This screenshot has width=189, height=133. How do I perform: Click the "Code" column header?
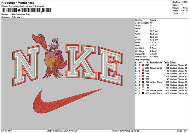click(166, 62)
